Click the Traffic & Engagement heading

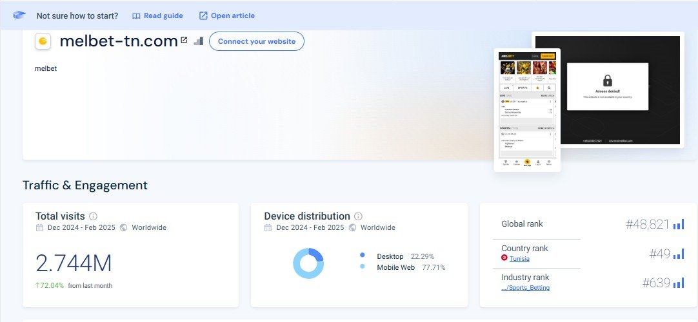coord(85,185)
